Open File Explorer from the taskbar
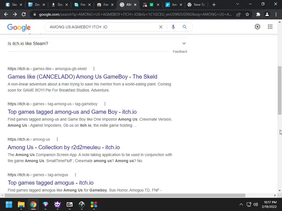Viewport: 282px width, 211px height. pyautogui.click(x=21, y=204)
